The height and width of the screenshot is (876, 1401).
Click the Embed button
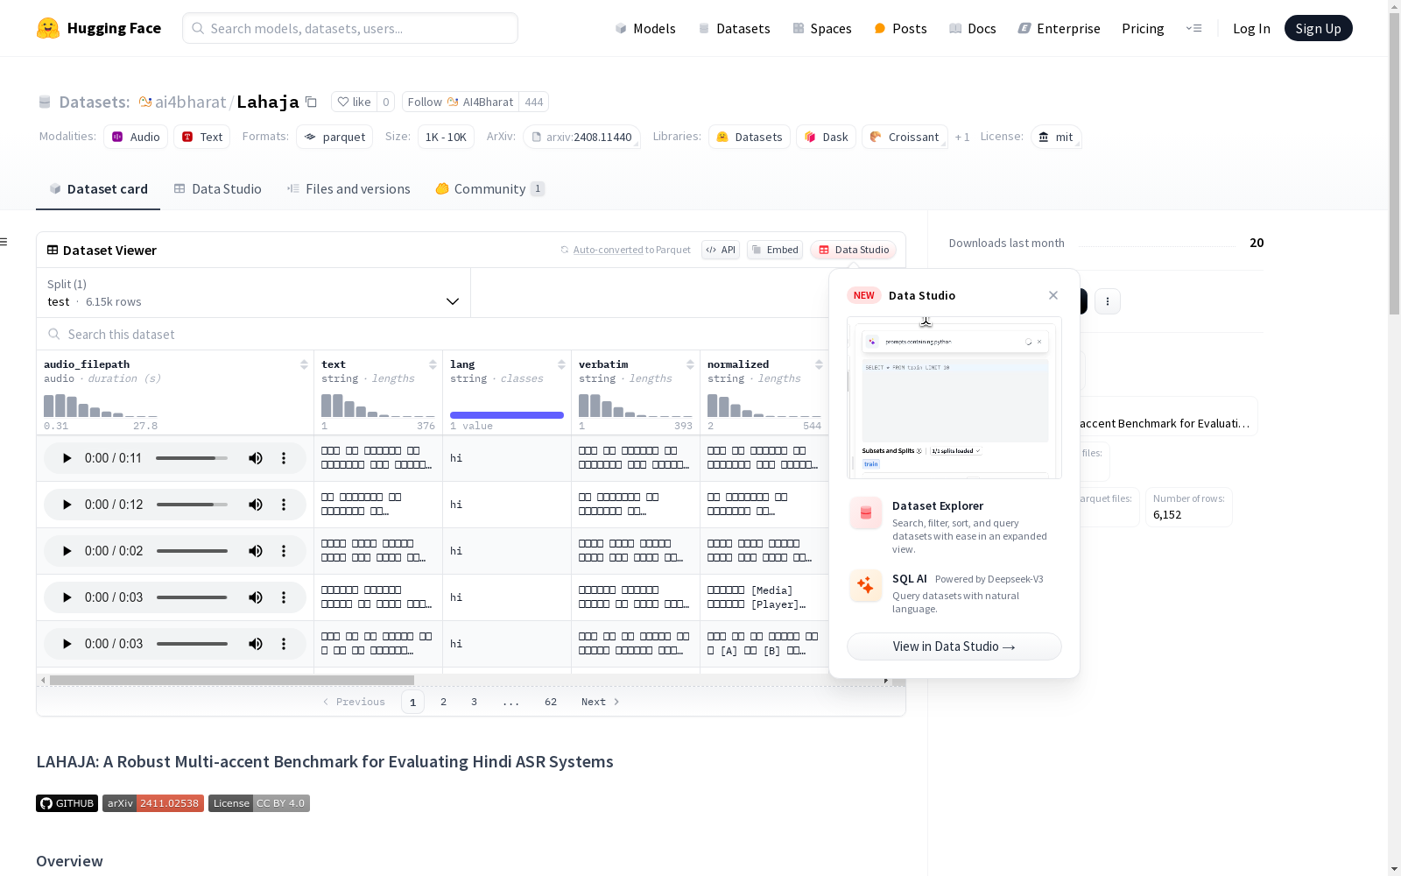[775, 250]
